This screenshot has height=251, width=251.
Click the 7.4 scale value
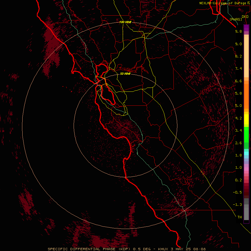pos(238,69)
